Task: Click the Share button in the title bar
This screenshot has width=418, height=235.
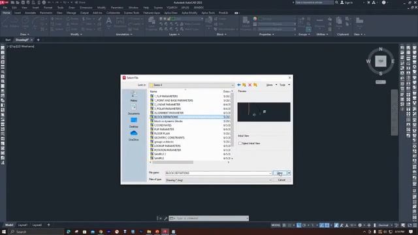Action: pyautogui.click(x=80, y=3)
